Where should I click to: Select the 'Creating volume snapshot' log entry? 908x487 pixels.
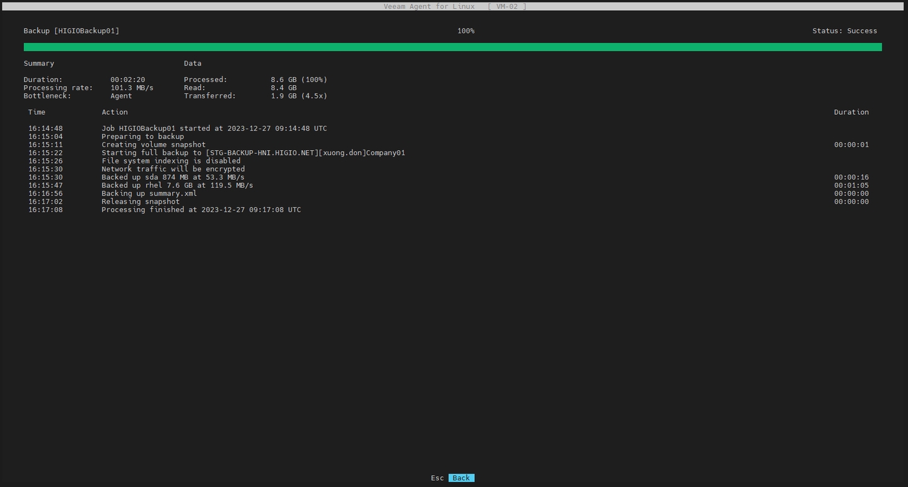pos(153,145)
